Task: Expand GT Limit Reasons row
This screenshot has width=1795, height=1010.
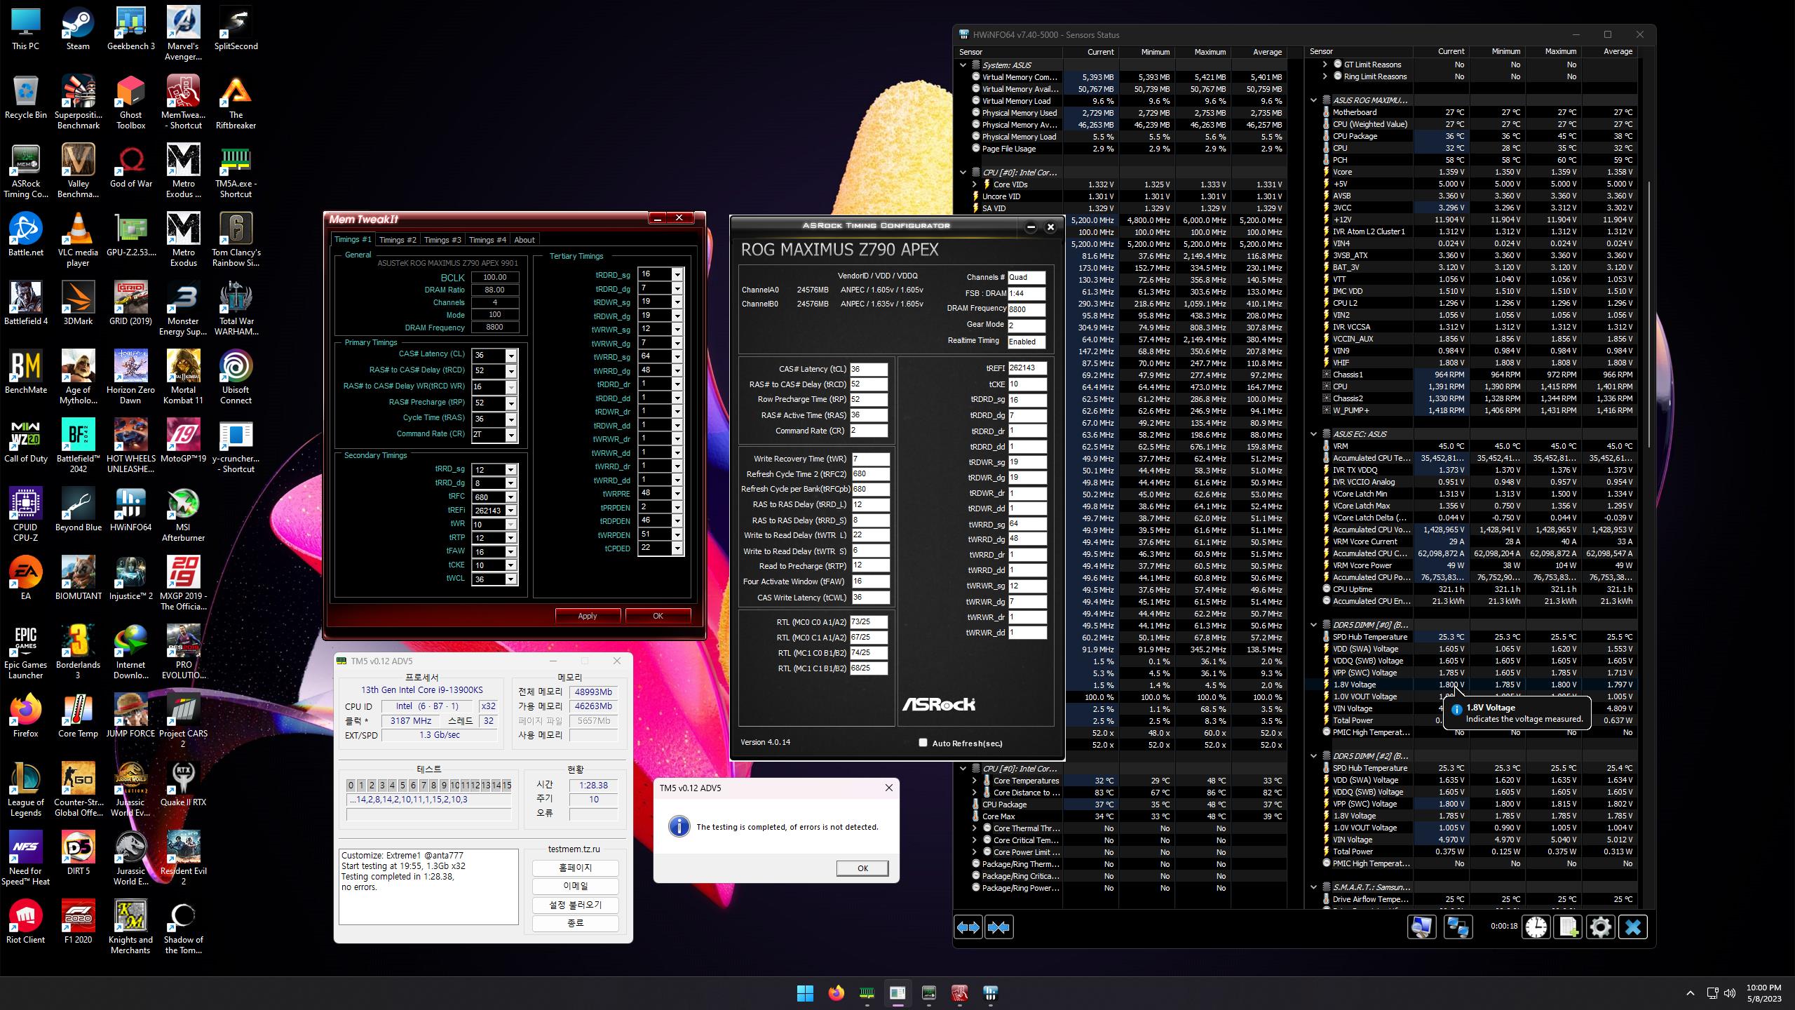Action: click(1325, 65)
